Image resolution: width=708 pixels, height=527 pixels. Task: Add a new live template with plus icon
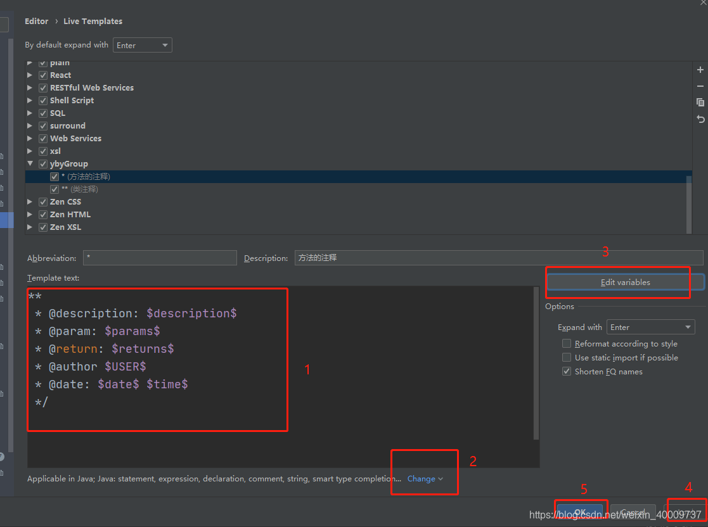tap(700, 70)
